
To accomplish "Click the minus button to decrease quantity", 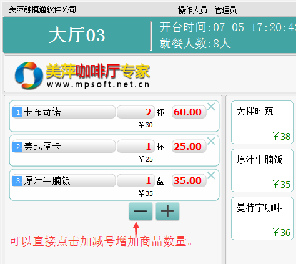I will tap(141, 212).
